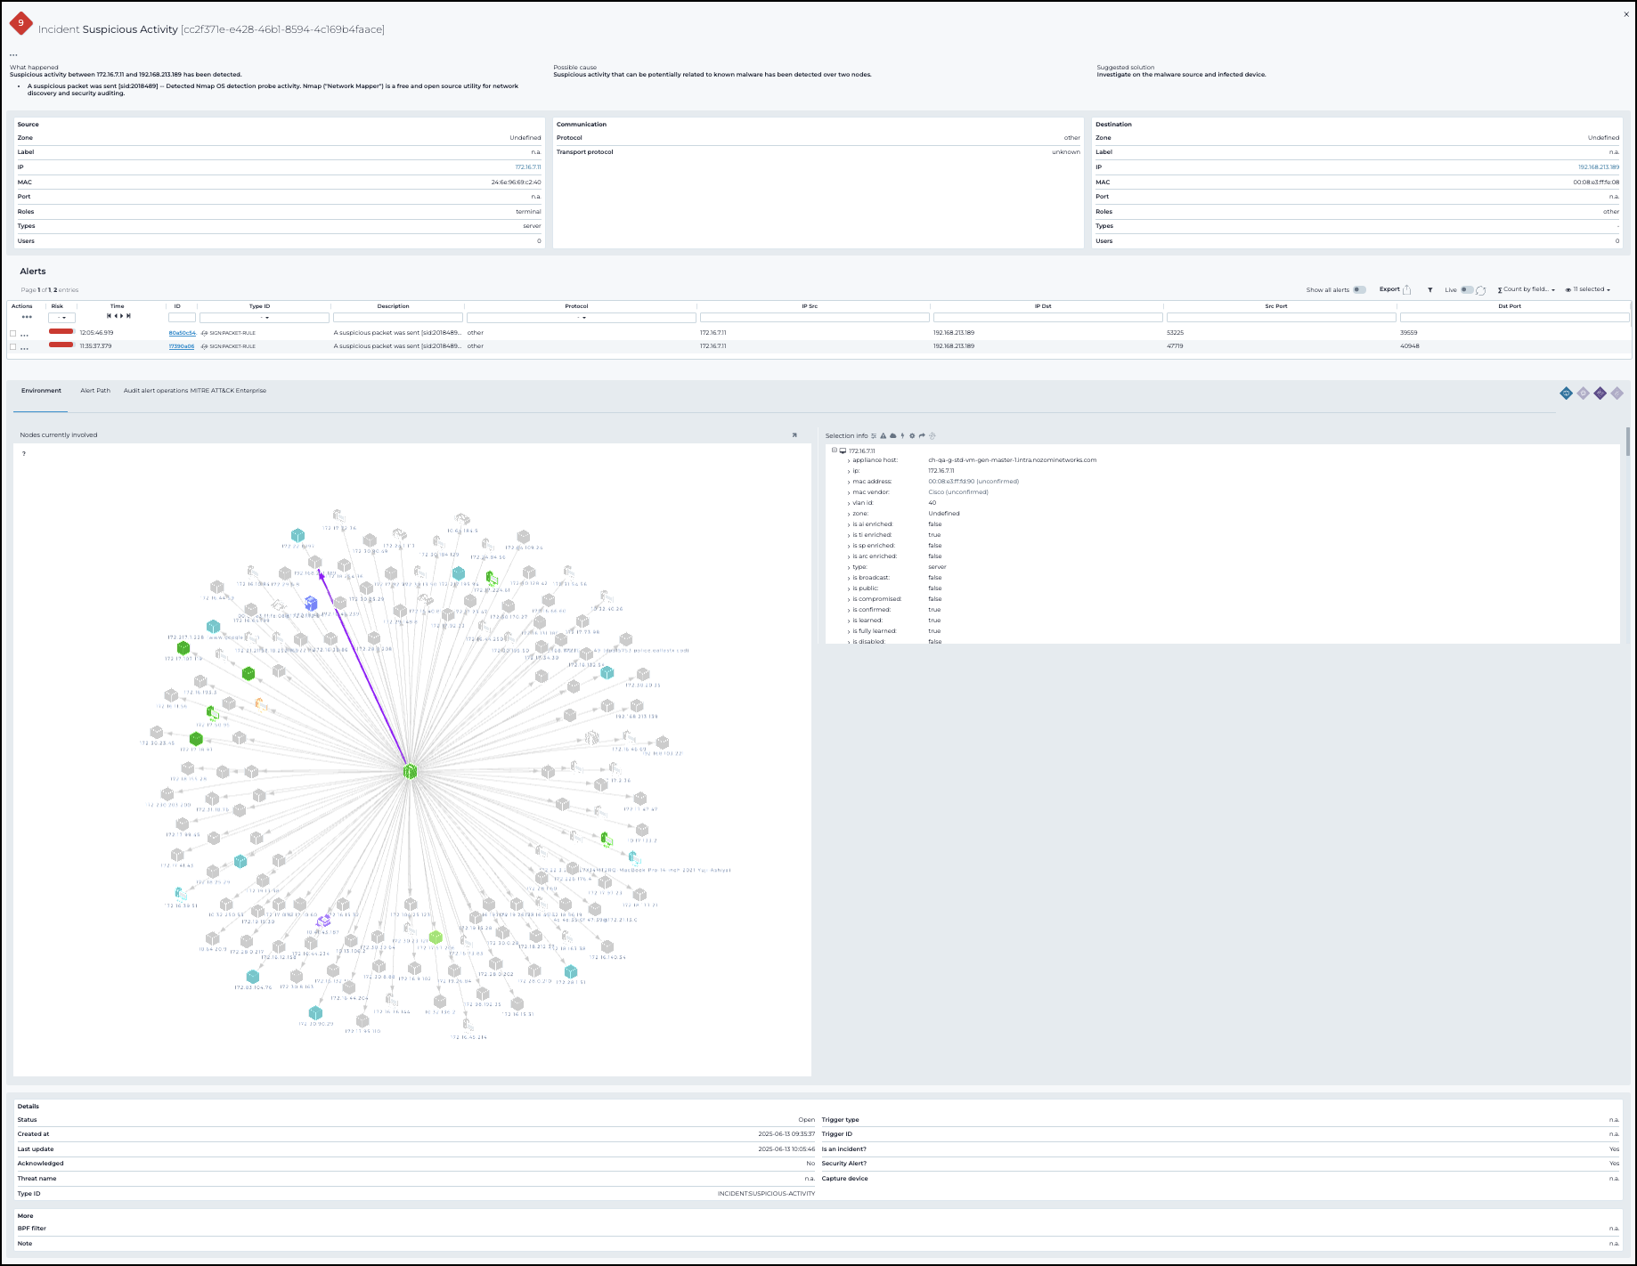The width and height of the screenshot is (1637, 1266).
Task: Click the warning triangle icon in Selection info
Action: pyautogui.click(x=884, y=436)
